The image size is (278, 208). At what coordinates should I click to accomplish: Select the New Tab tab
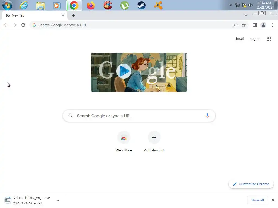coord(34,15)
